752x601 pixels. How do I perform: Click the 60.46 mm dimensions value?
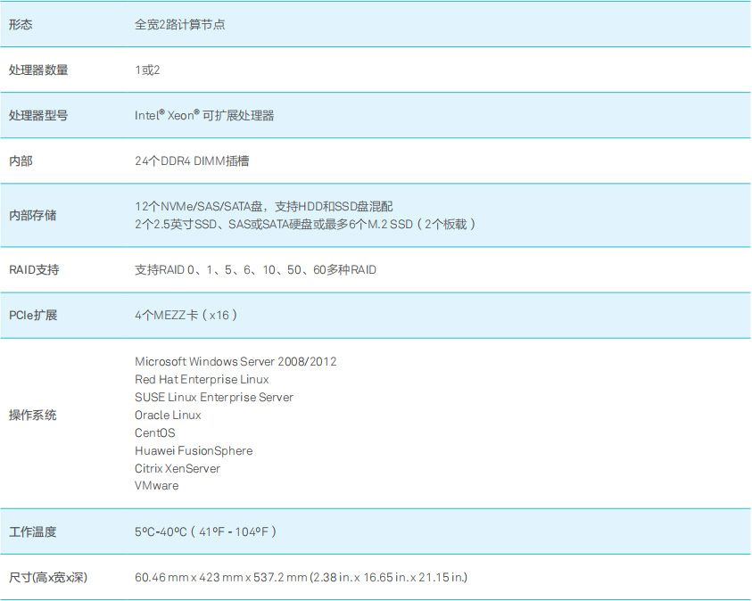(x=301, y=577)
